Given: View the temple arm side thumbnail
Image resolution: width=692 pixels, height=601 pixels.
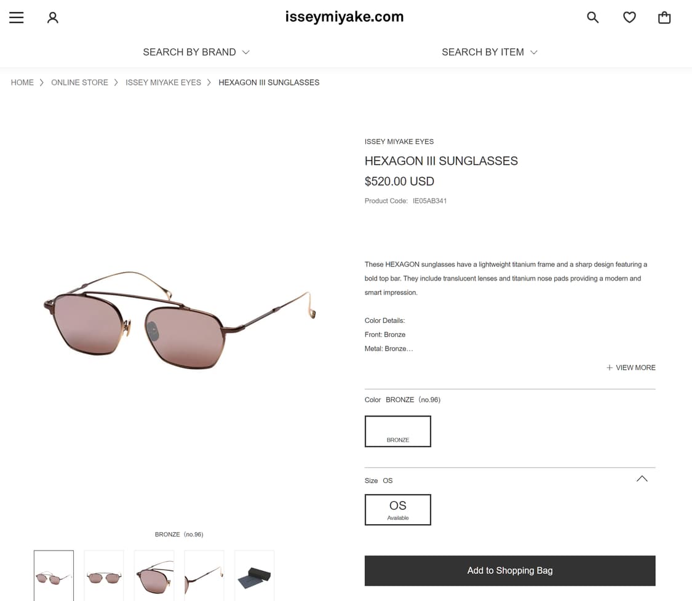Looking at the screenshot, I should 204,575.
